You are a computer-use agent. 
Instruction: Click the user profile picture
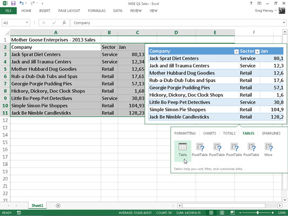point(282,11)
